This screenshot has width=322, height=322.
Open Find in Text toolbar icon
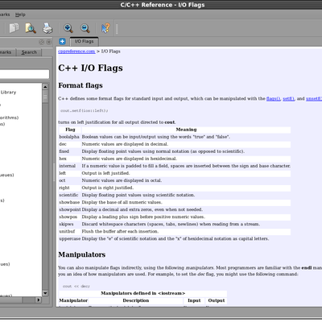pos(31,28)
